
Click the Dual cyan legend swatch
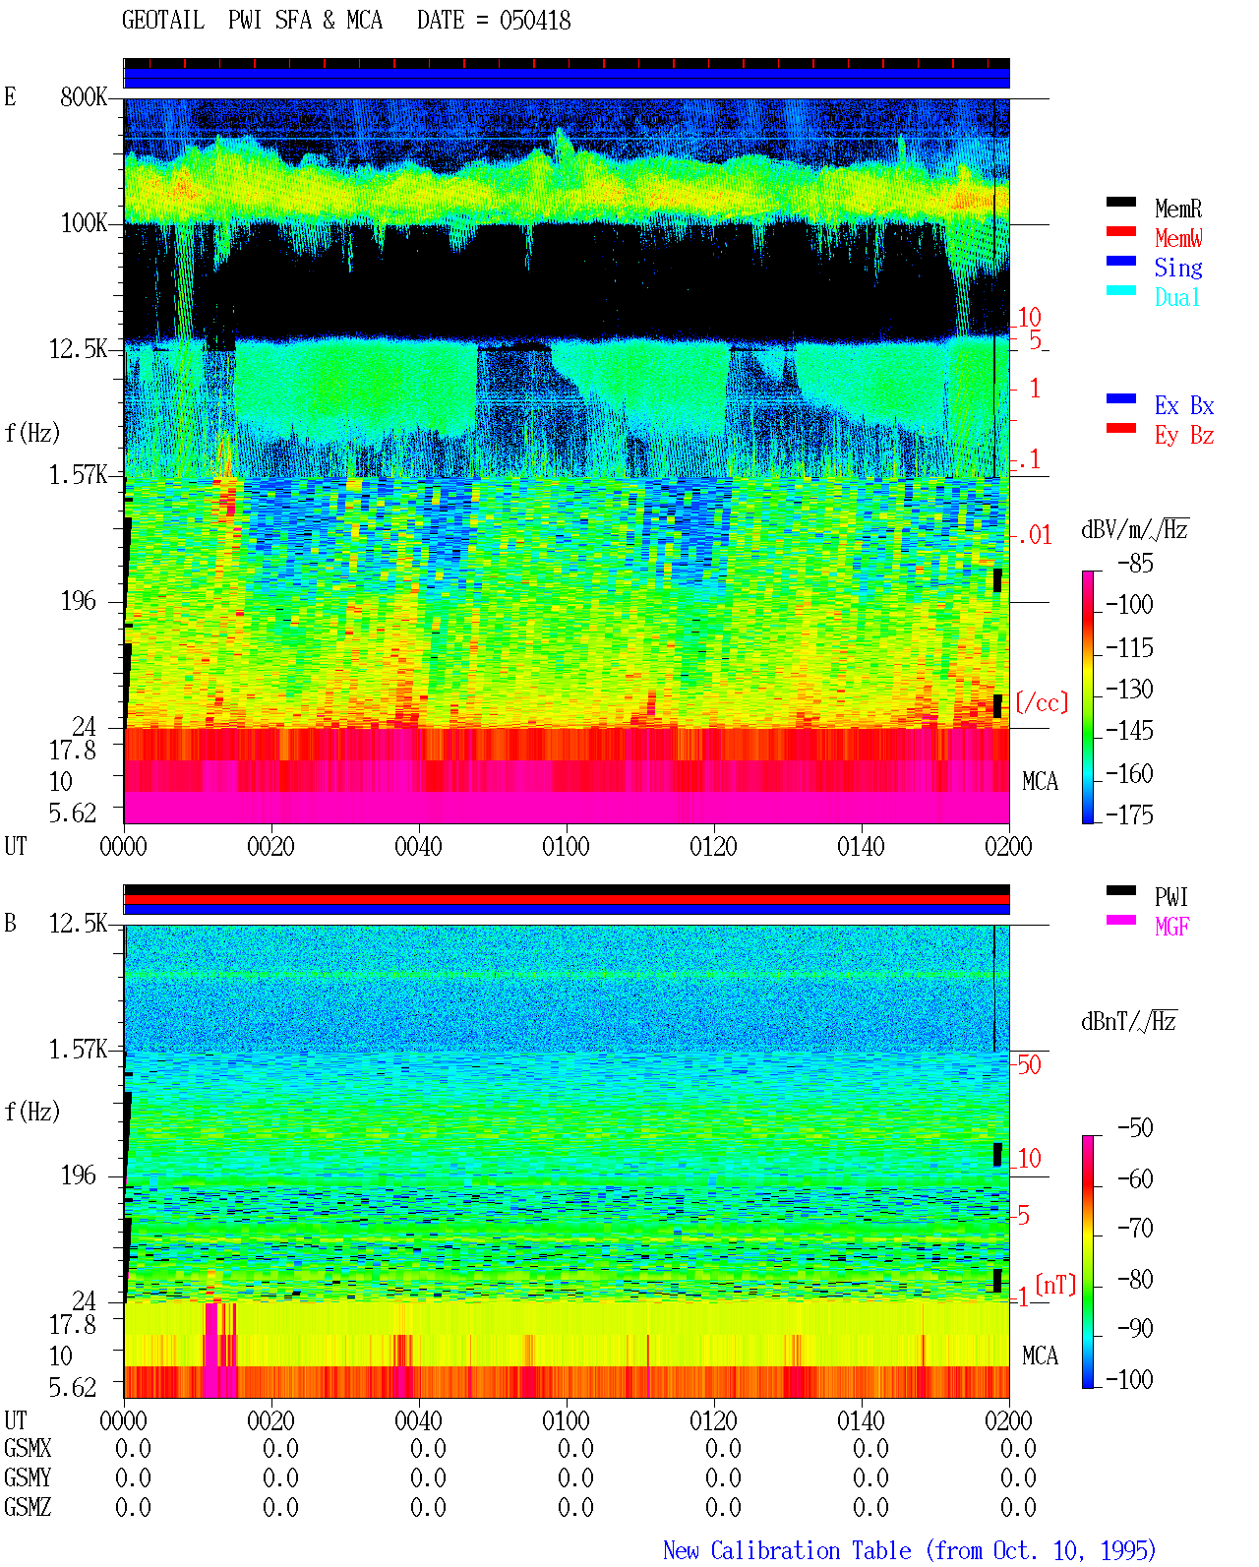coord(1121,290)
